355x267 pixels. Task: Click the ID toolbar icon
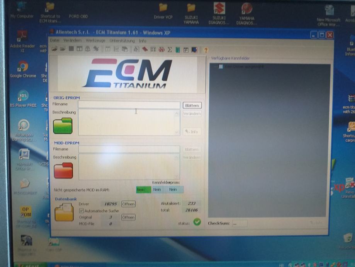[186, 50]
